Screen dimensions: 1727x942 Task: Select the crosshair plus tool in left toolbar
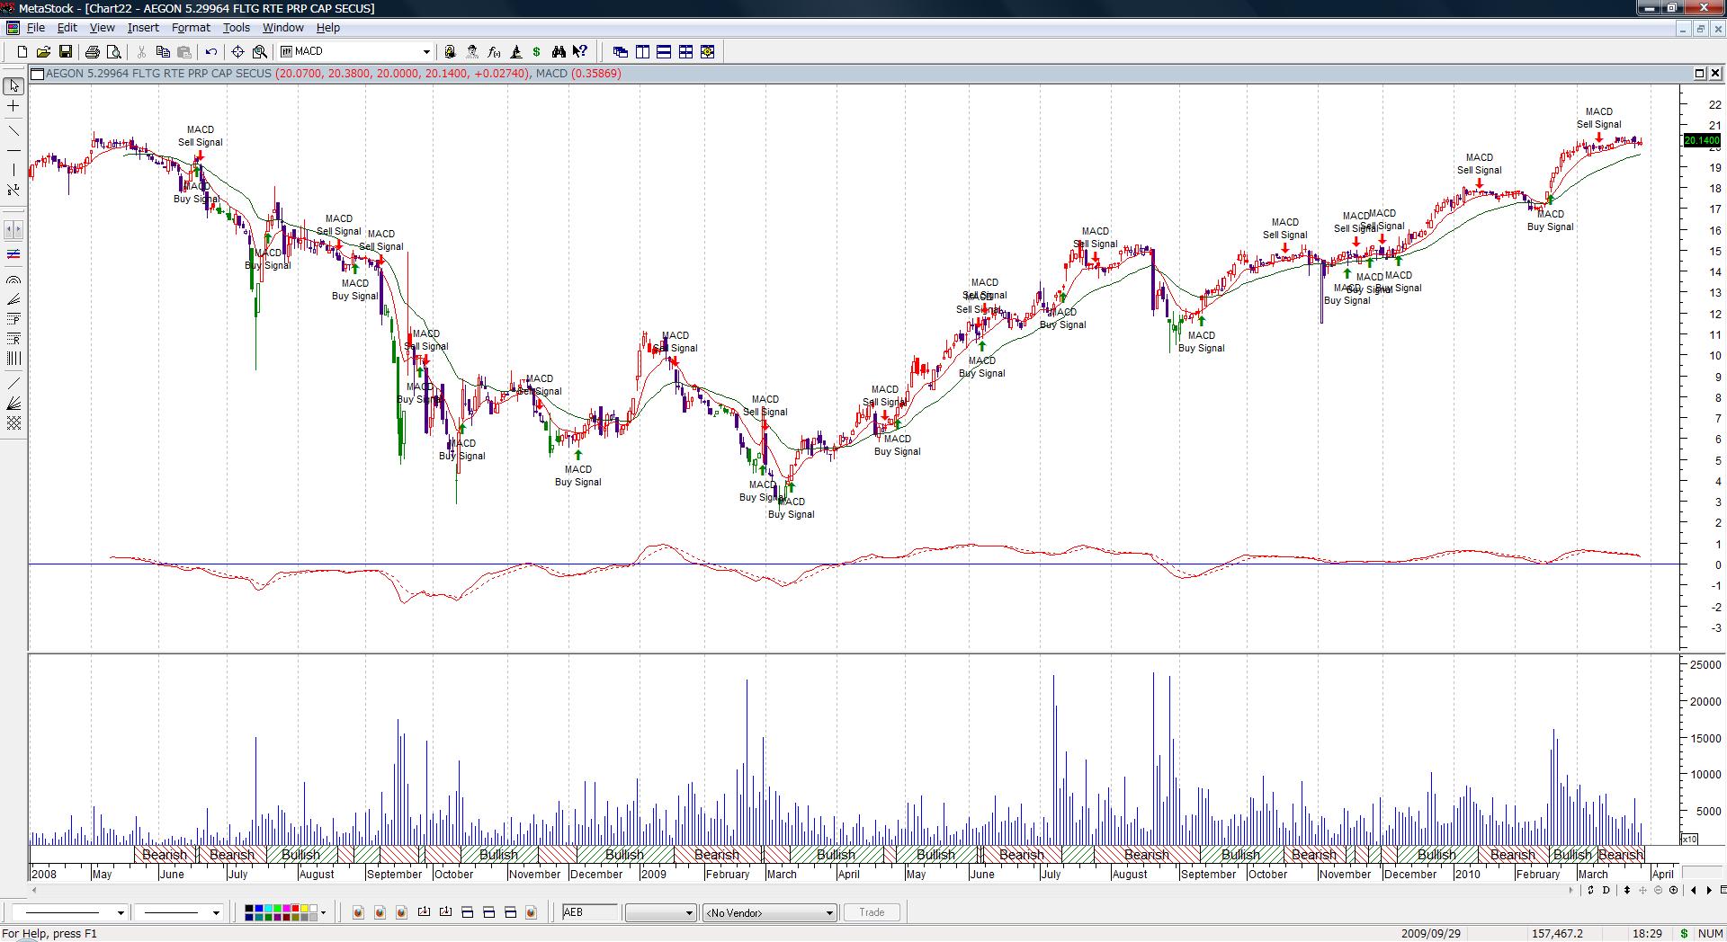(x=13, y=106)
